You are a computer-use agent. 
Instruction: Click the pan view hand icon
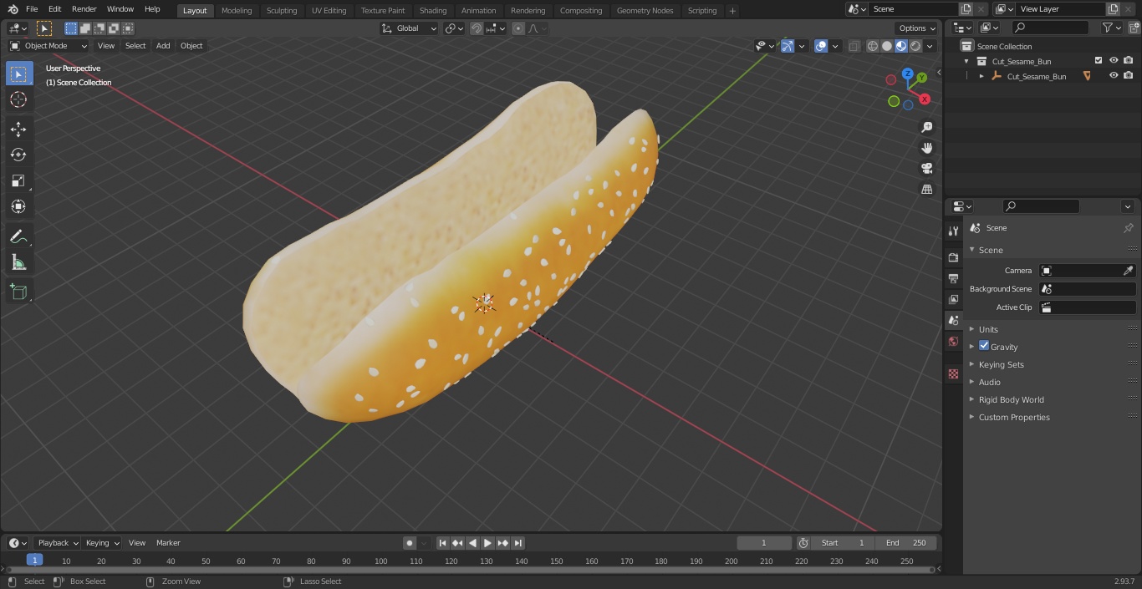pos(926,148)
